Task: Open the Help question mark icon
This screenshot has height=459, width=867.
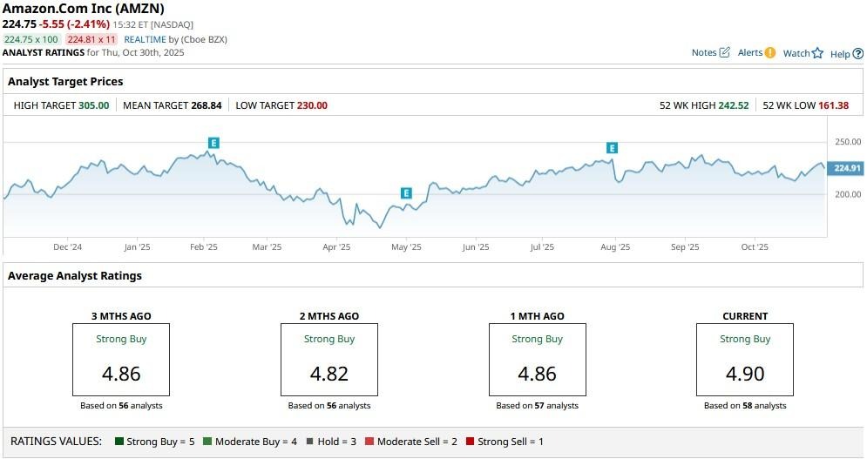Action: pyautogui.click(x=857, y=54)
